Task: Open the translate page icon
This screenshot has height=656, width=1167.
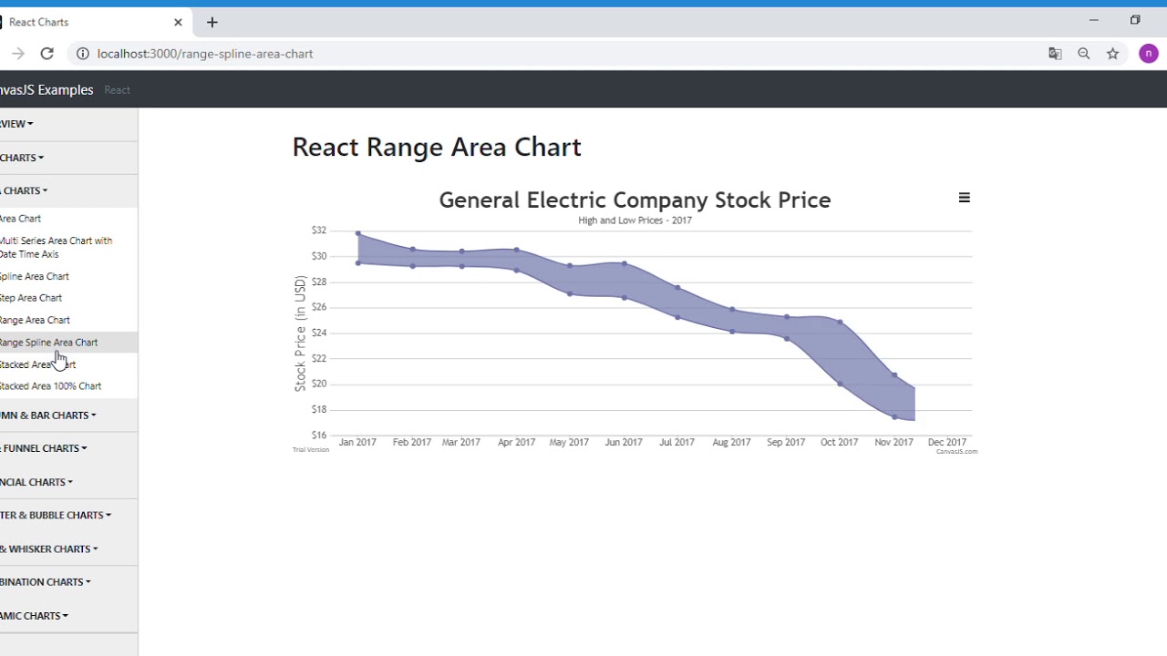Action: tap(1055, 54)
